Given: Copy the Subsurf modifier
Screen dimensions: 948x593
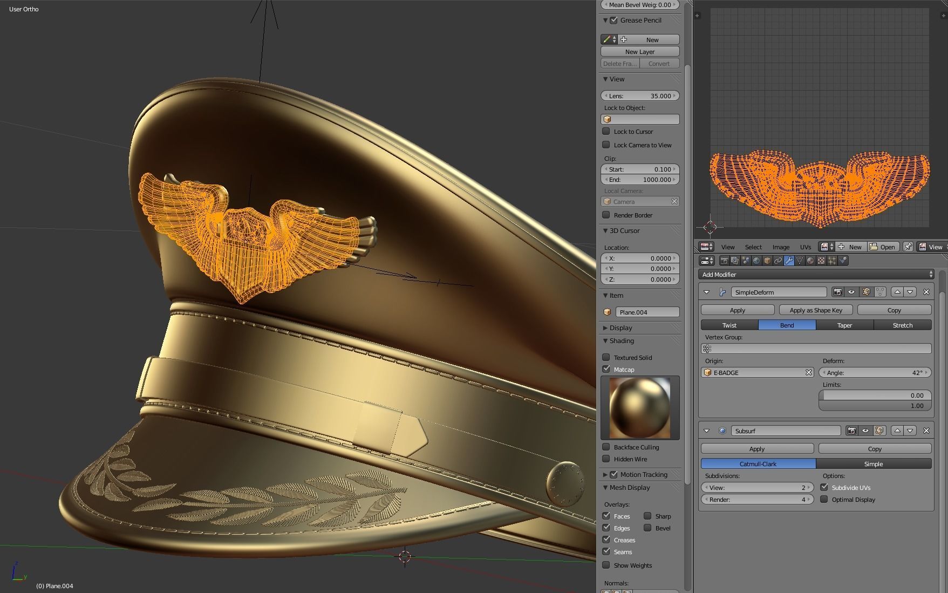Looking at the screenshot, I should pyautogui.click(x=875, y=449).
